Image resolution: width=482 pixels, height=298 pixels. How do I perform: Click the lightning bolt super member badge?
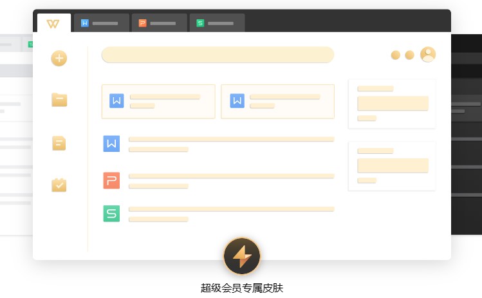coord(242,256)
